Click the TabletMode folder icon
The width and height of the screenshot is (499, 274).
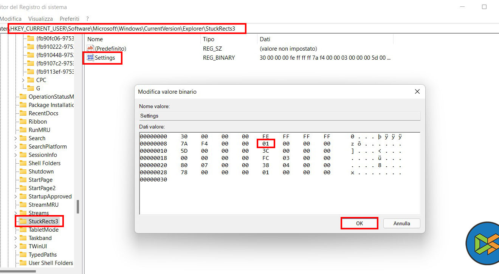click(x=23, y=230)
